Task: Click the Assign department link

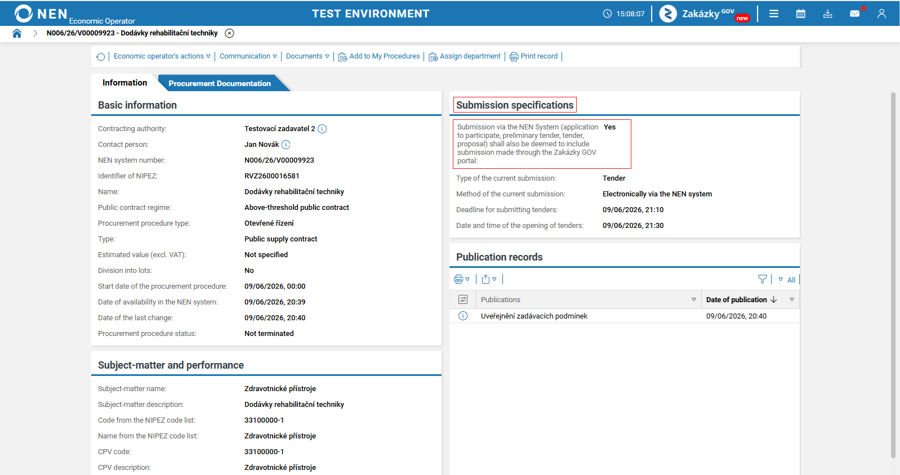Action: [x=470, y=56]
